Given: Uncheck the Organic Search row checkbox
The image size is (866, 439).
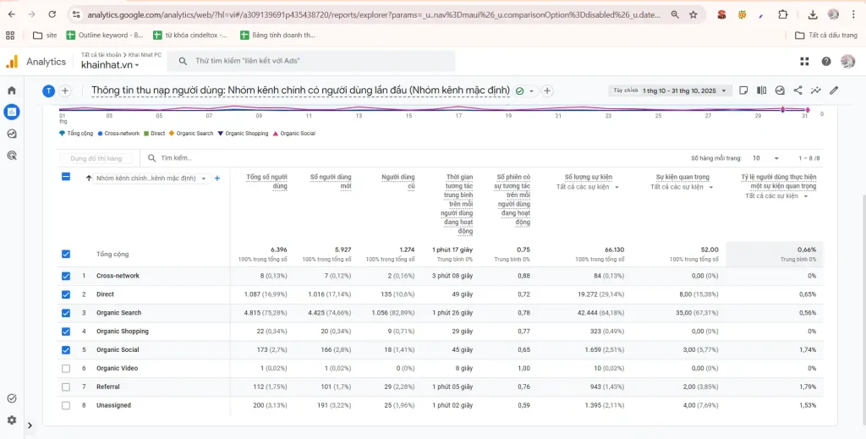Looking at the screenshot, I should [x=66, y=313].
